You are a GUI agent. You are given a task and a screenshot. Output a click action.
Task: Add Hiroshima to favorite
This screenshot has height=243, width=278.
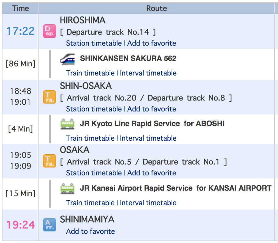[x=152, y=43]
